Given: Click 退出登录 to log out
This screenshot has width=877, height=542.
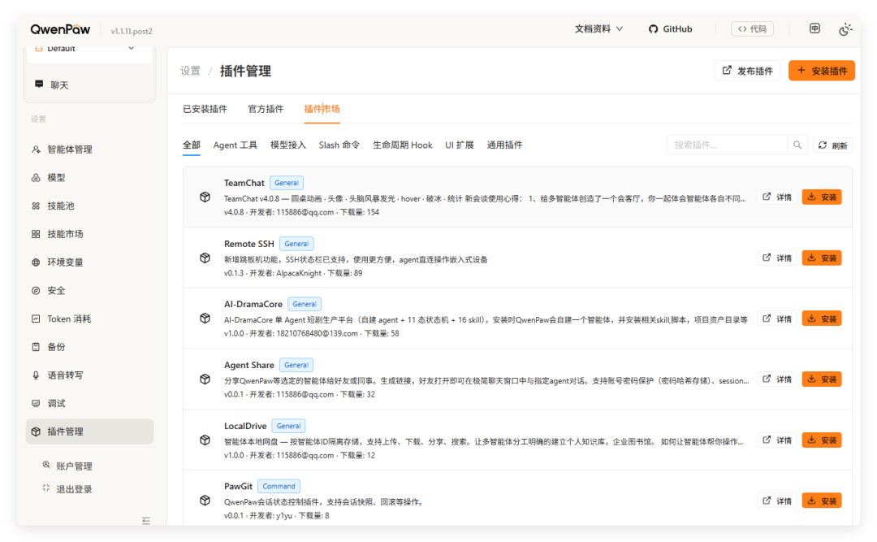Looking at the screenshot, I should click(67, 489).
